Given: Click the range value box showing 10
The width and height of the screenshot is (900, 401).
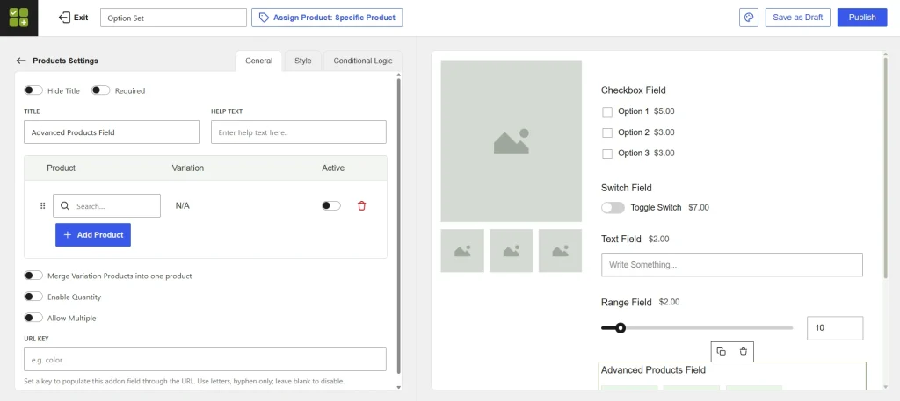Looking at the screenshot, I should 835,328.
